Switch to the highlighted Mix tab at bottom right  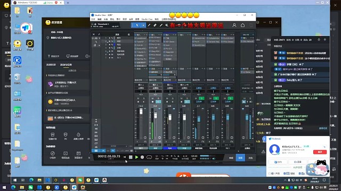[x=240, y=158]
